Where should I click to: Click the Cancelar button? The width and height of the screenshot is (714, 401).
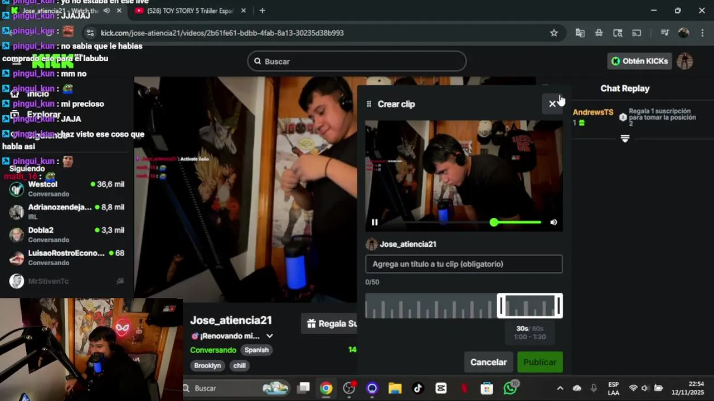pyautogui.click(x=488, y=362)
